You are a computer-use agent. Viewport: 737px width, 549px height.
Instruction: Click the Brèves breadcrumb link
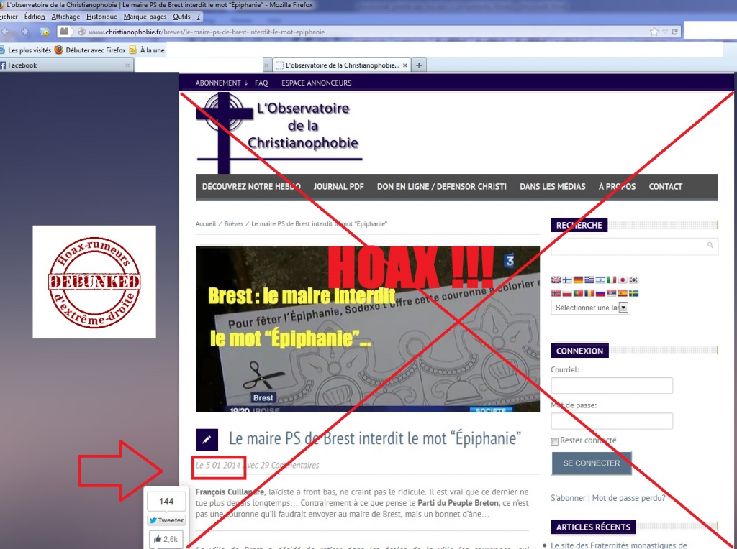pos(234,224)
